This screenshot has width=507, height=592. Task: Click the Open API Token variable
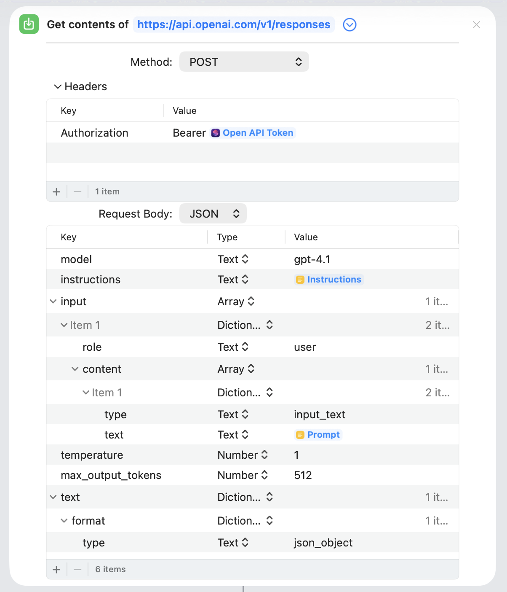[253, 133]
